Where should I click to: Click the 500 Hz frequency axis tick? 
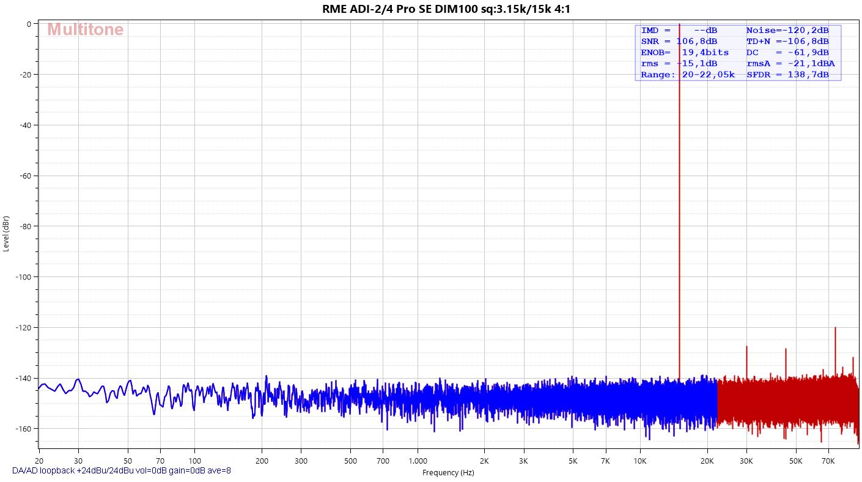point(350,460)
